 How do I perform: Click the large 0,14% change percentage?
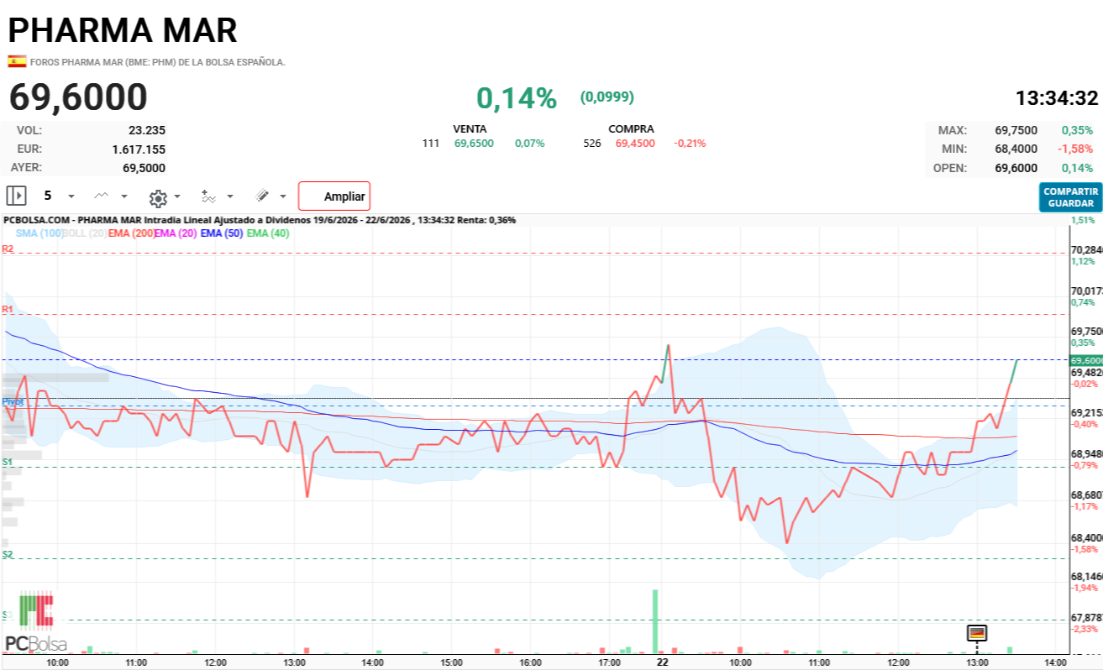[517, 98]
